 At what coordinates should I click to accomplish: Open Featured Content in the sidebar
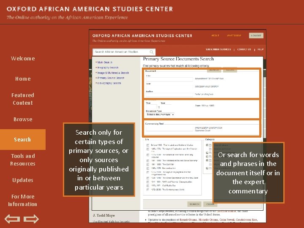[x=23, y=99]
